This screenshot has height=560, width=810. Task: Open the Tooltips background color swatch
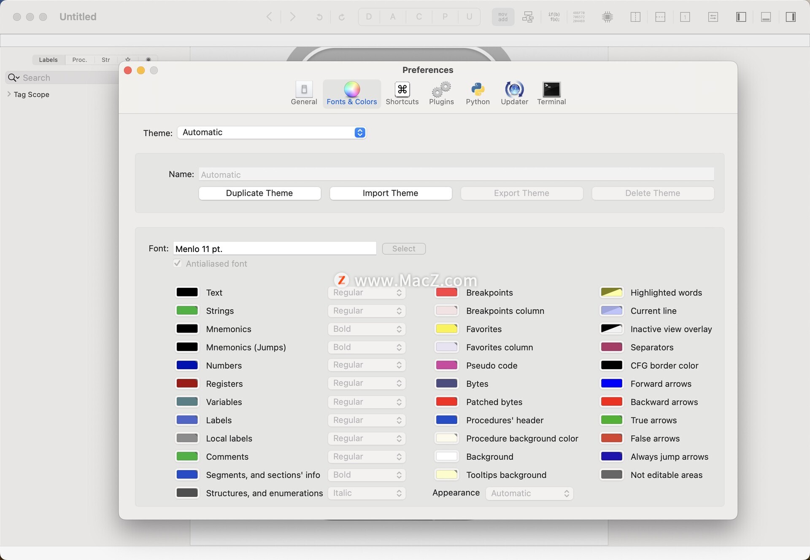(x=447, y=475)
